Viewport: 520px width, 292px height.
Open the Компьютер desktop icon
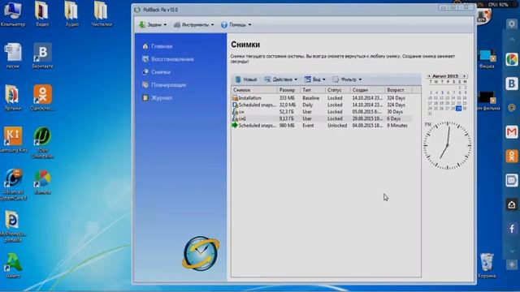(x=13, y=14)
